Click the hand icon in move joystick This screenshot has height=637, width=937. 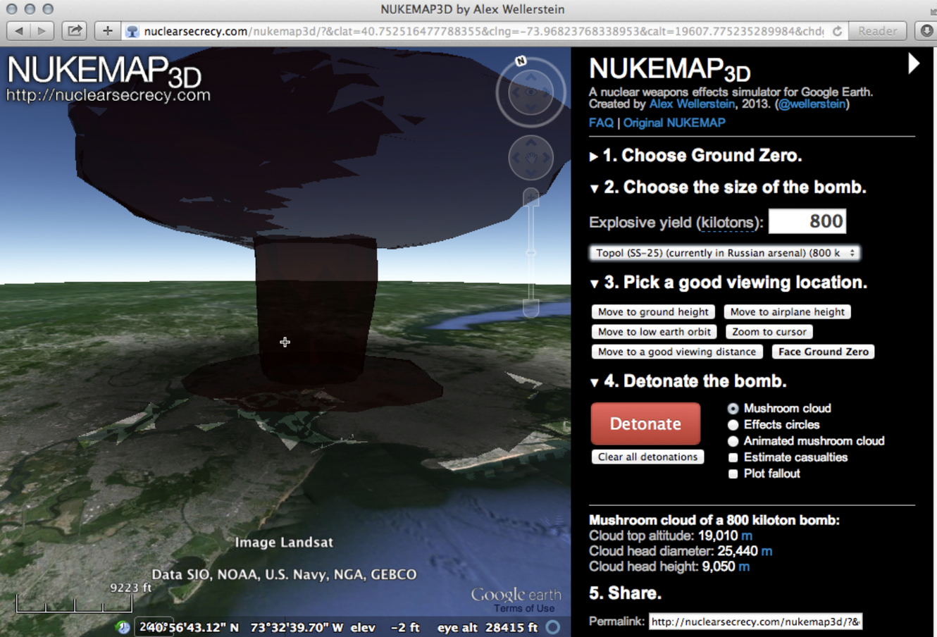click(x=530, y=158)
